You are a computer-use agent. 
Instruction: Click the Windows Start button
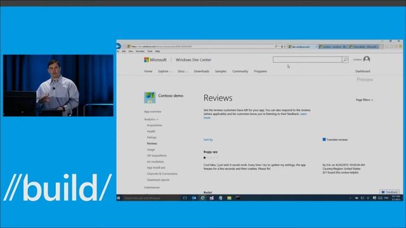pos(119,198)
